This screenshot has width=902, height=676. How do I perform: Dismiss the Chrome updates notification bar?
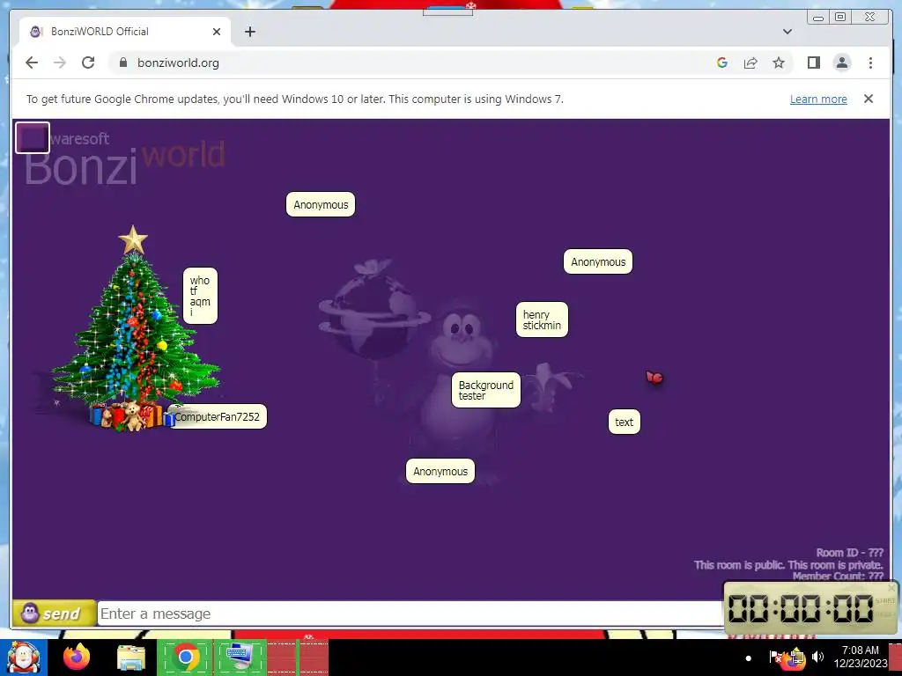pyautogui.click(x=868, y=99)
